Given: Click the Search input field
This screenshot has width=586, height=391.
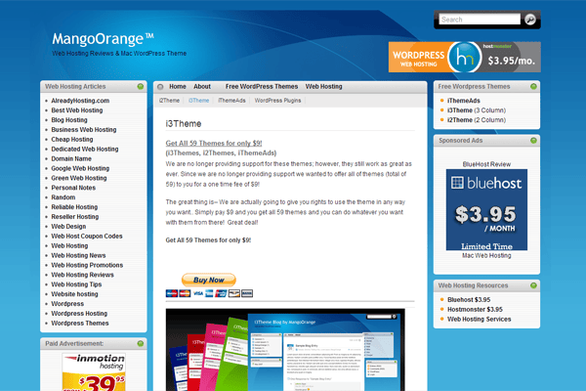Looking at the screenshot, I should pos(480,20).
